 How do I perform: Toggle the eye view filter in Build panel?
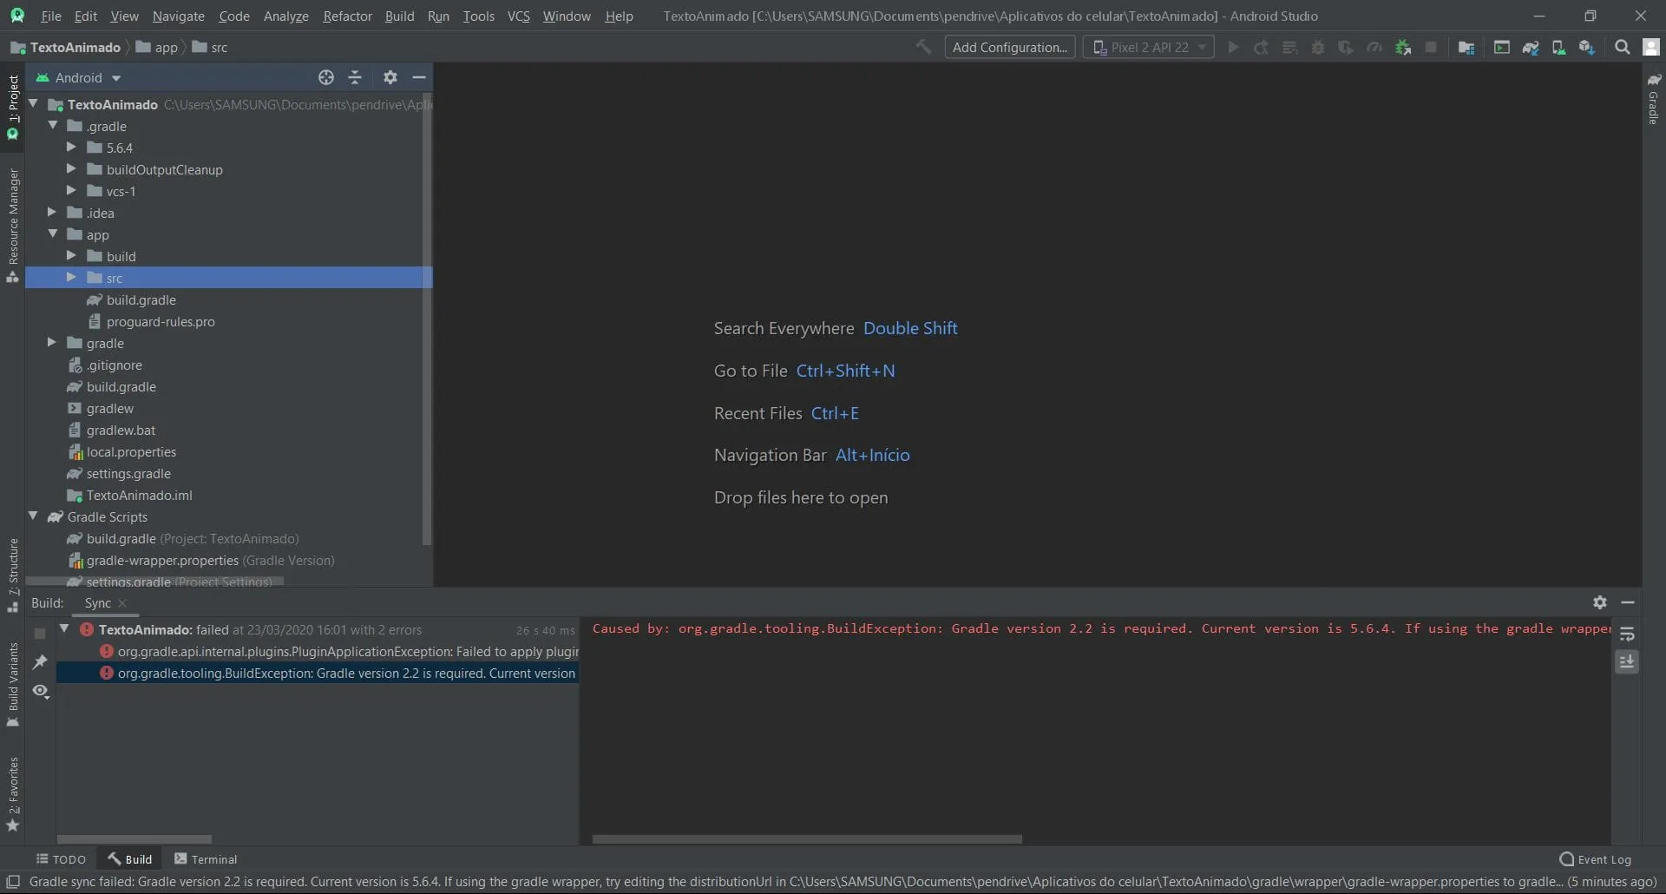click(40, 691)
